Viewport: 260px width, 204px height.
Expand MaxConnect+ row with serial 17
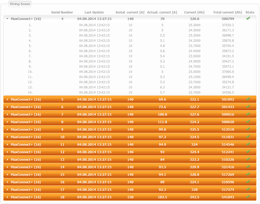point(8,189)
